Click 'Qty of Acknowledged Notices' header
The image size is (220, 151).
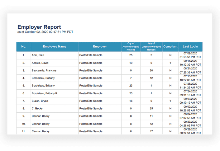click(x=131, y=47)
